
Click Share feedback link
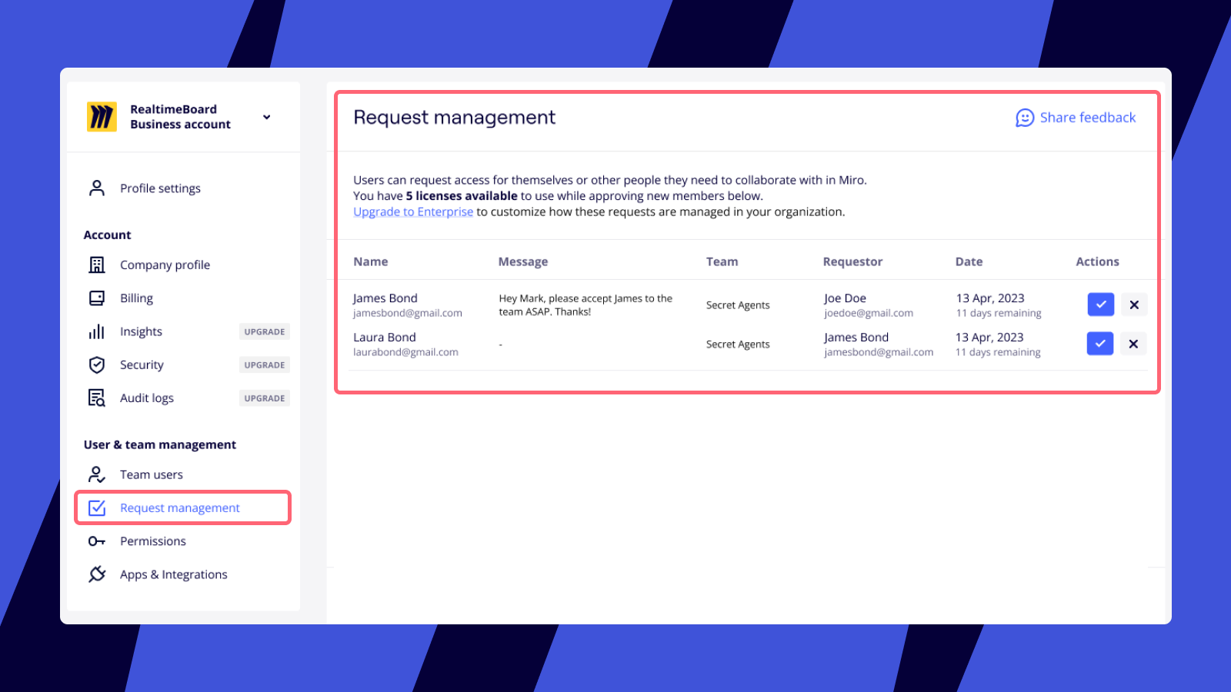[x=1076, y=118]
